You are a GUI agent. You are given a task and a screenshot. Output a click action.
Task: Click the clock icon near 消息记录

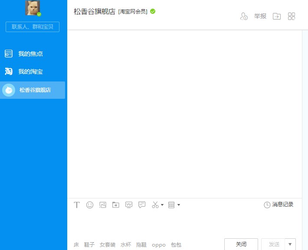(x=267, y=205)
